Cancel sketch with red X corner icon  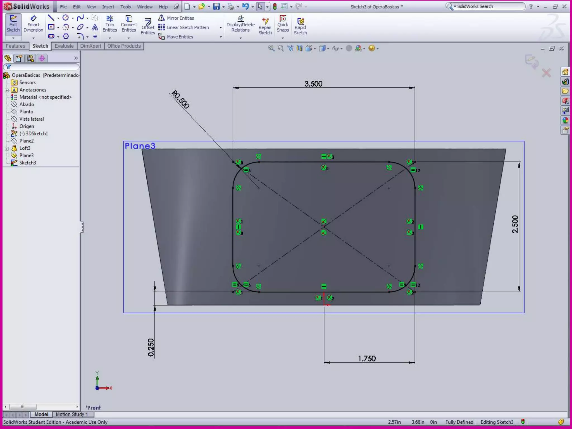(x=546, y=73)
